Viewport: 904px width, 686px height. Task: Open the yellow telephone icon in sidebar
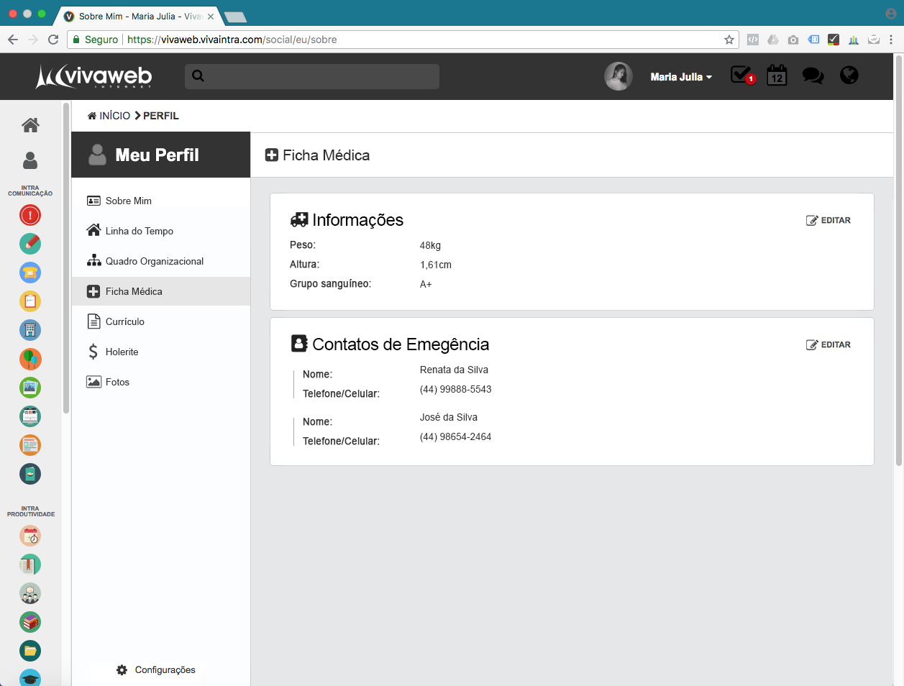[30, 273]
